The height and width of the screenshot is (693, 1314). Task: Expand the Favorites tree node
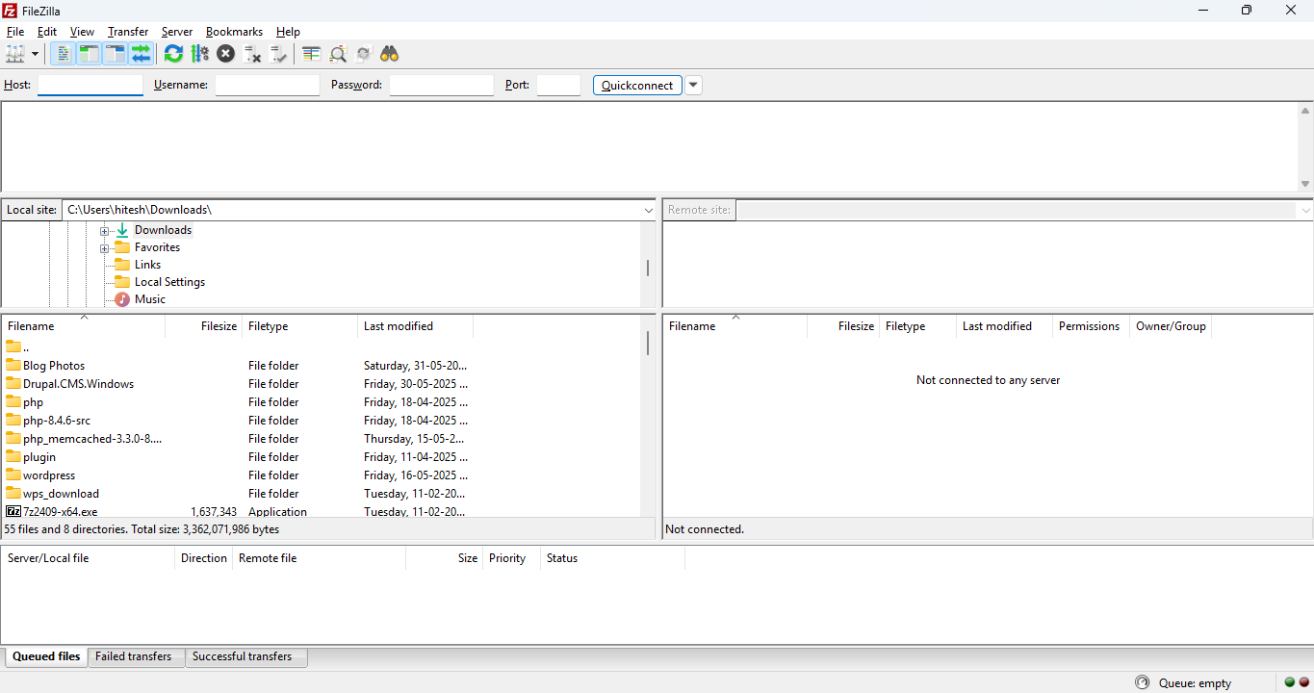(x=104, y=248)
